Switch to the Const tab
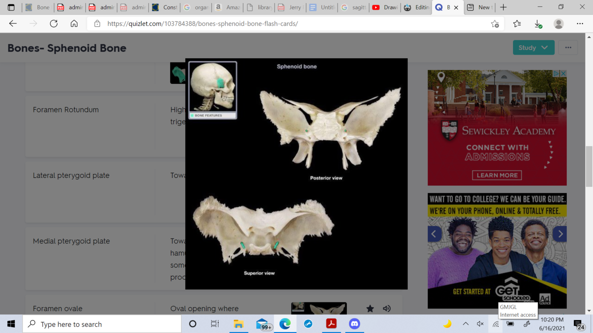The width and height of the screenshot is (593, 333). 164,7
